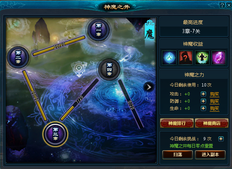232x169 pixels.
Task: Select the locked 第四章 chapter node
Action: click(109, 69)
